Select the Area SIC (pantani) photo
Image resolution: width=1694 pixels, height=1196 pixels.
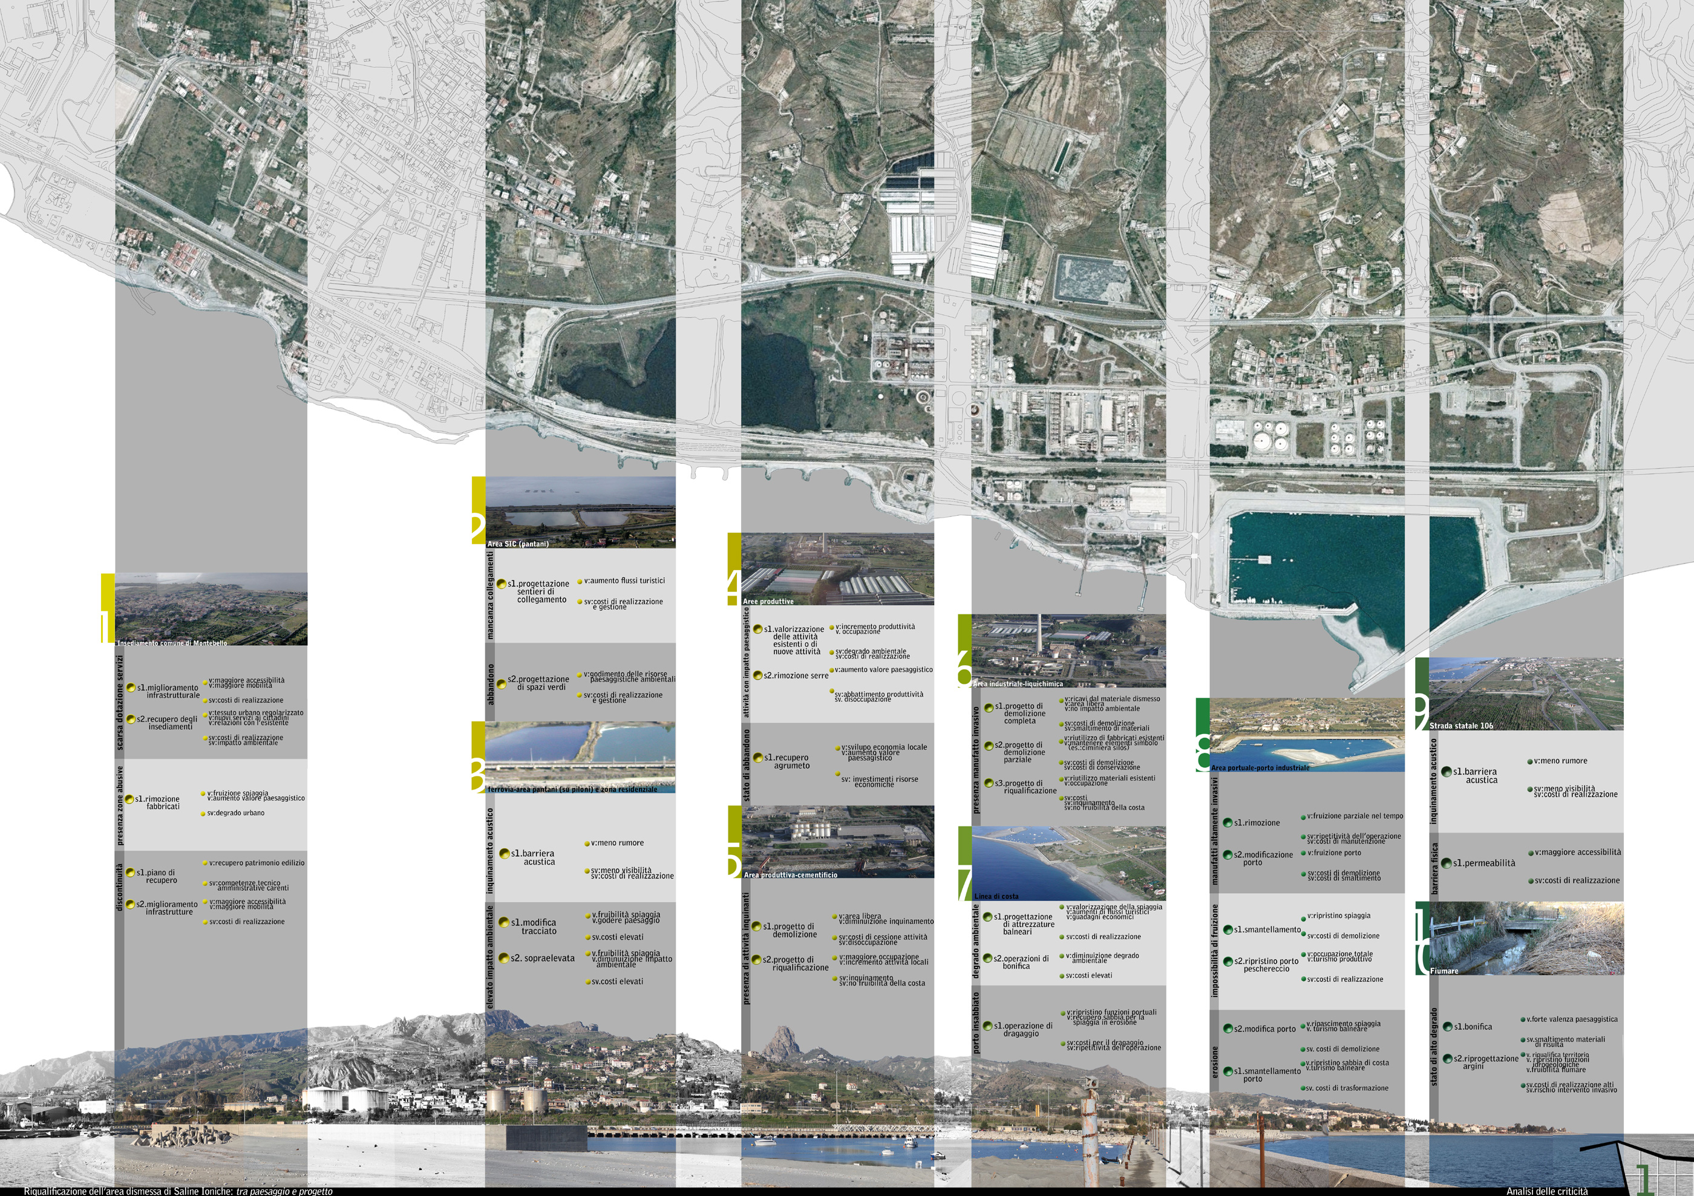tap(581, 512)
